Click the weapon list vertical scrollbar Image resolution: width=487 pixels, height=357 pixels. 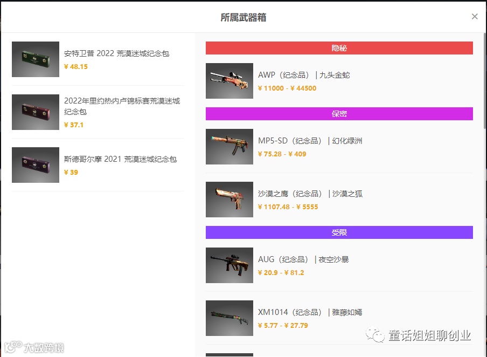(485, 81)
